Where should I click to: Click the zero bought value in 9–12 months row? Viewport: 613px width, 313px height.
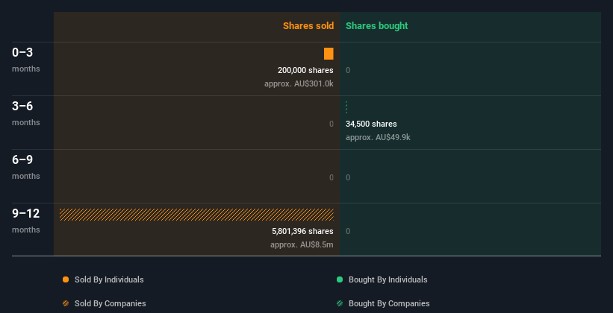pyautogui.click(x=348, y=231)
